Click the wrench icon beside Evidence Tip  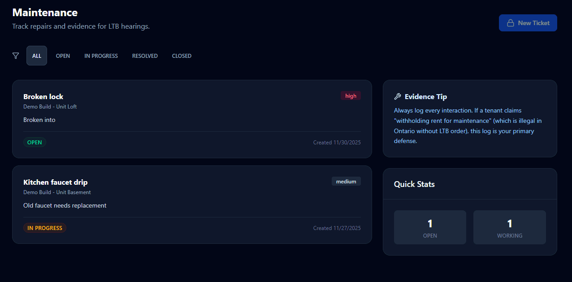click(x=397, y=96)
